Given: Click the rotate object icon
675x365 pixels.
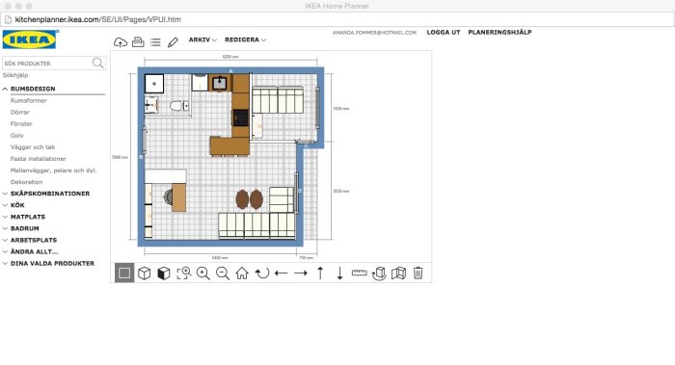Looking at the screenshot, I should pos(379,273).
